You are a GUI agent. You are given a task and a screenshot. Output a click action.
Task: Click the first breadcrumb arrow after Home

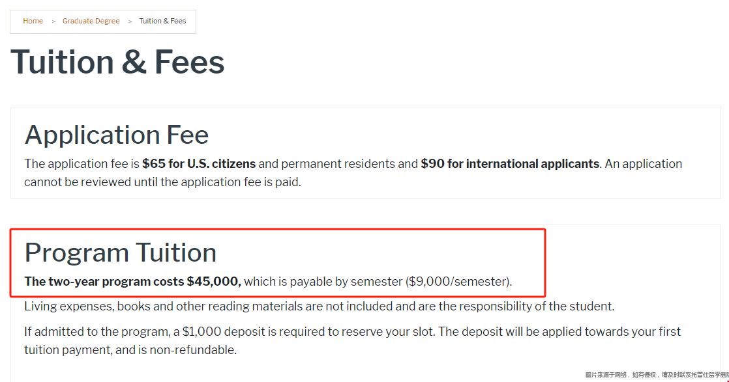click(x=53, y=21)
